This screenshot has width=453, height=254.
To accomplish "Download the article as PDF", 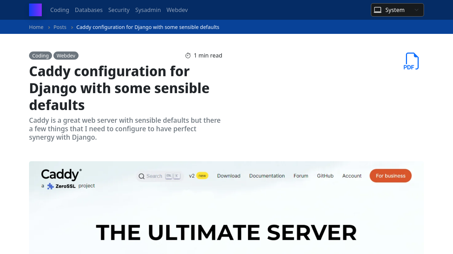I will point(411,61).
